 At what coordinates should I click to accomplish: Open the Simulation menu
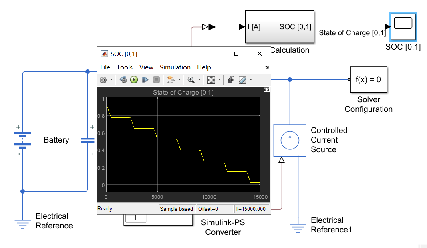pyautogui.click(x=175, y=67)
